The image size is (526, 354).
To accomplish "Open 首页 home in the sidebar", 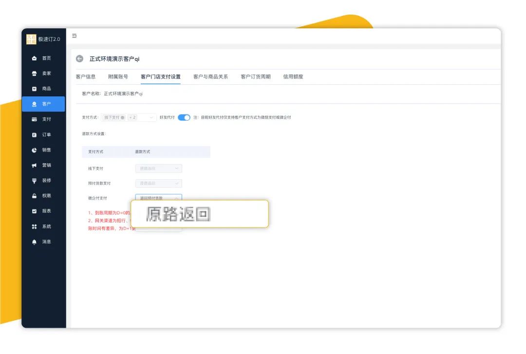I will click(x=43, y=58).
